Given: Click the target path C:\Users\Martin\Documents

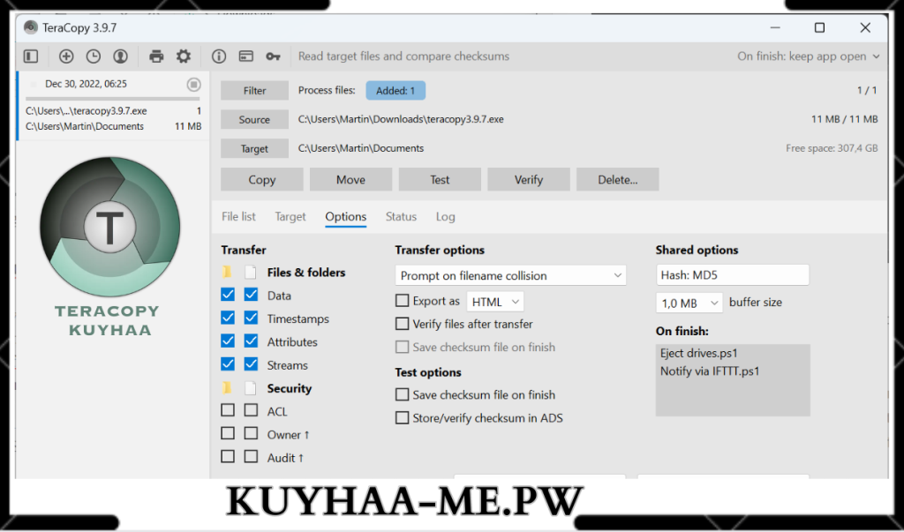Looking at the screenshot, I should 361,148.
